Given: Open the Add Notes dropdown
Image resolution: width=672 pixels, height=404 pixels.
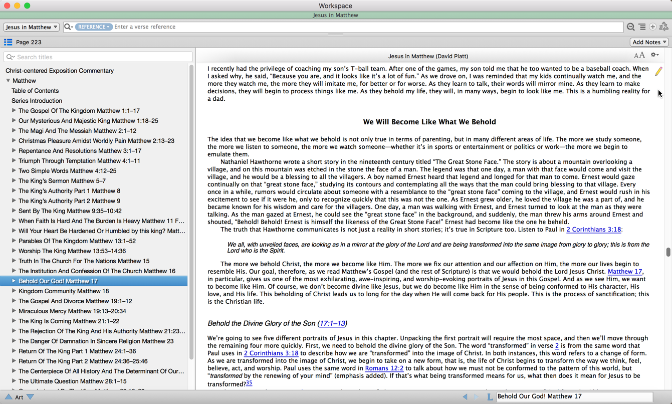Looking at the screenshot, I should coord(649,42).
